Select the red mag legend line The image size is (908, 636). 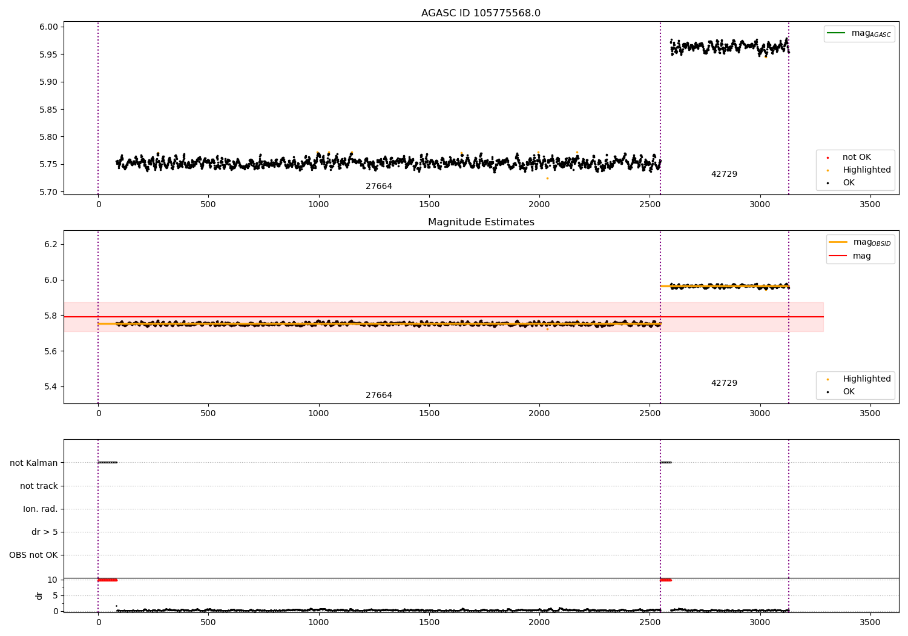click(x=838, y=256)
